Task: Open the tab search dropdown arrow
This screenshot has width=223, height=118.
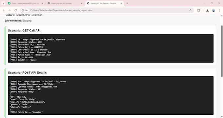Action: (x=3, y=3)
